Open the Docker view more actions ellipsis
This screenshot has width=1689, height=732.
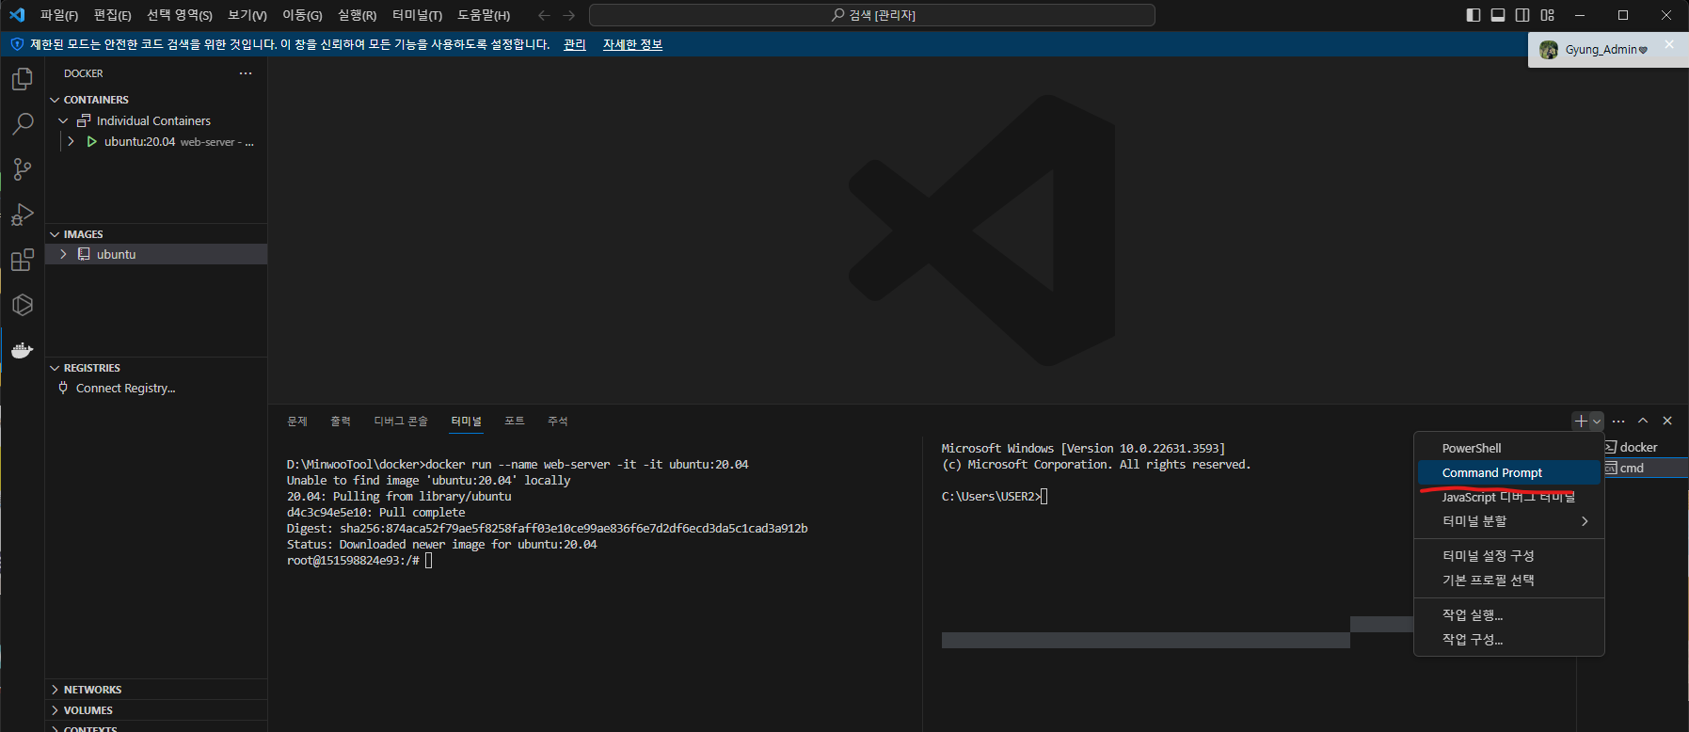click(x=246, y=73)
